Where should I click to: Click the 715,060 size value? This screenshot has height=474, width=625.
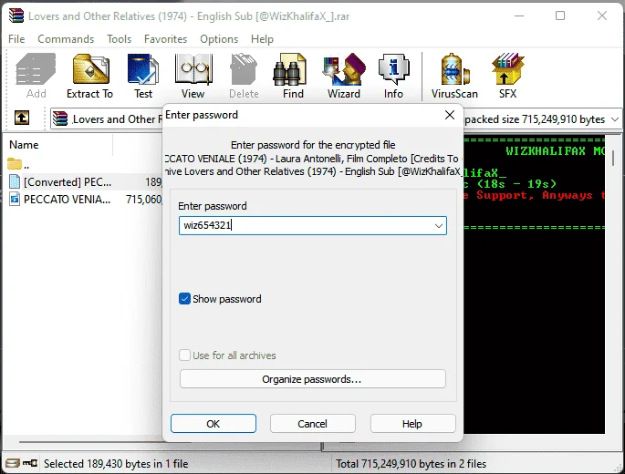pos(143,199)
